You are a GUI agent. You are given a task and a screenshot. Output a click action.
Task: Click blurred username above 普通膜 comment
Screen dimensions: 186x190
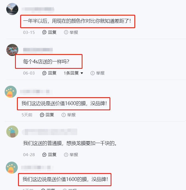(x=49, y=132)
